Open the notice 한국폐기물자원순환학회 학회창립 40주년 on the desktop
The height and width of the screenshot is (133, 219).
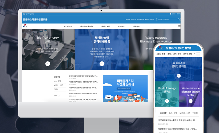point(83,76)
